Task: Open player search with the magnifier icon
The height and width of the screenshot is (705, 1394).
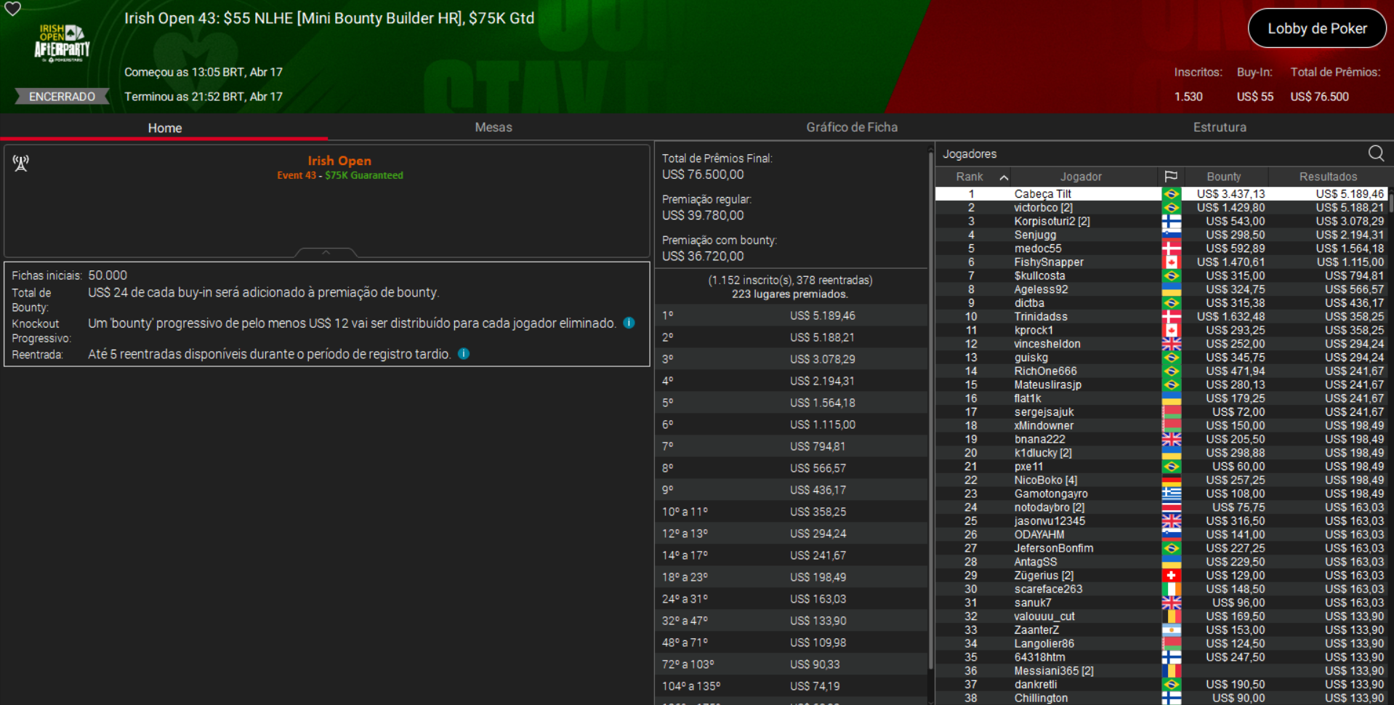Action: [1376, 153]
